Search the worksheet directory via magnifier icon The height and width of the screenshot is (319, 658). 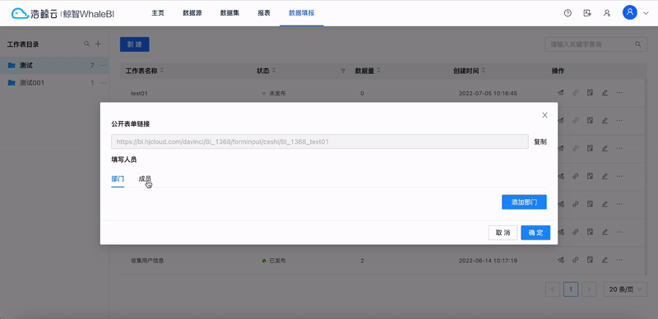point(87,44)
